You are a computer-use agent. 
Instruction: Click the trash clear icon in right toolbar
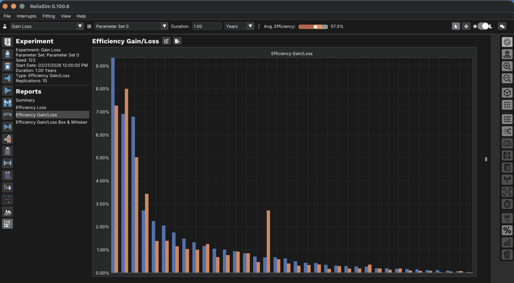pos(507,255)
